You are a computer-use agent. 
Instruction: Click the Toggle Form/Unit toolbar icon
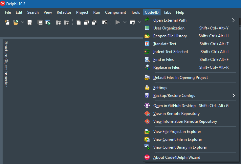(94, 22)
